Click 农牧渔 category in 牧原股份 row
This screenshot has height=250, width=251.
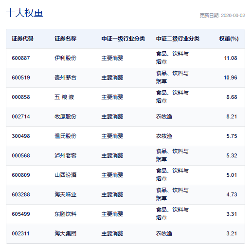(x=164, y=116)
